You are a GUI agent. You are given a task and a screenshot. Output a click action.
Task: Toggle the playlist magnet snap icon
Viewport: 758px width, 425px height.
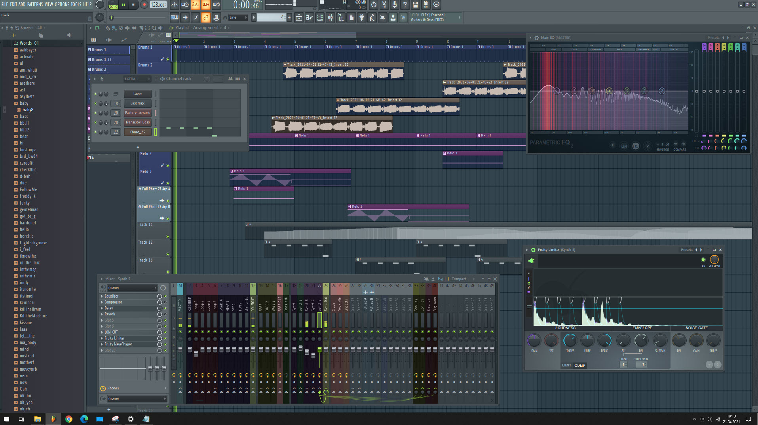tap(97, 28)
